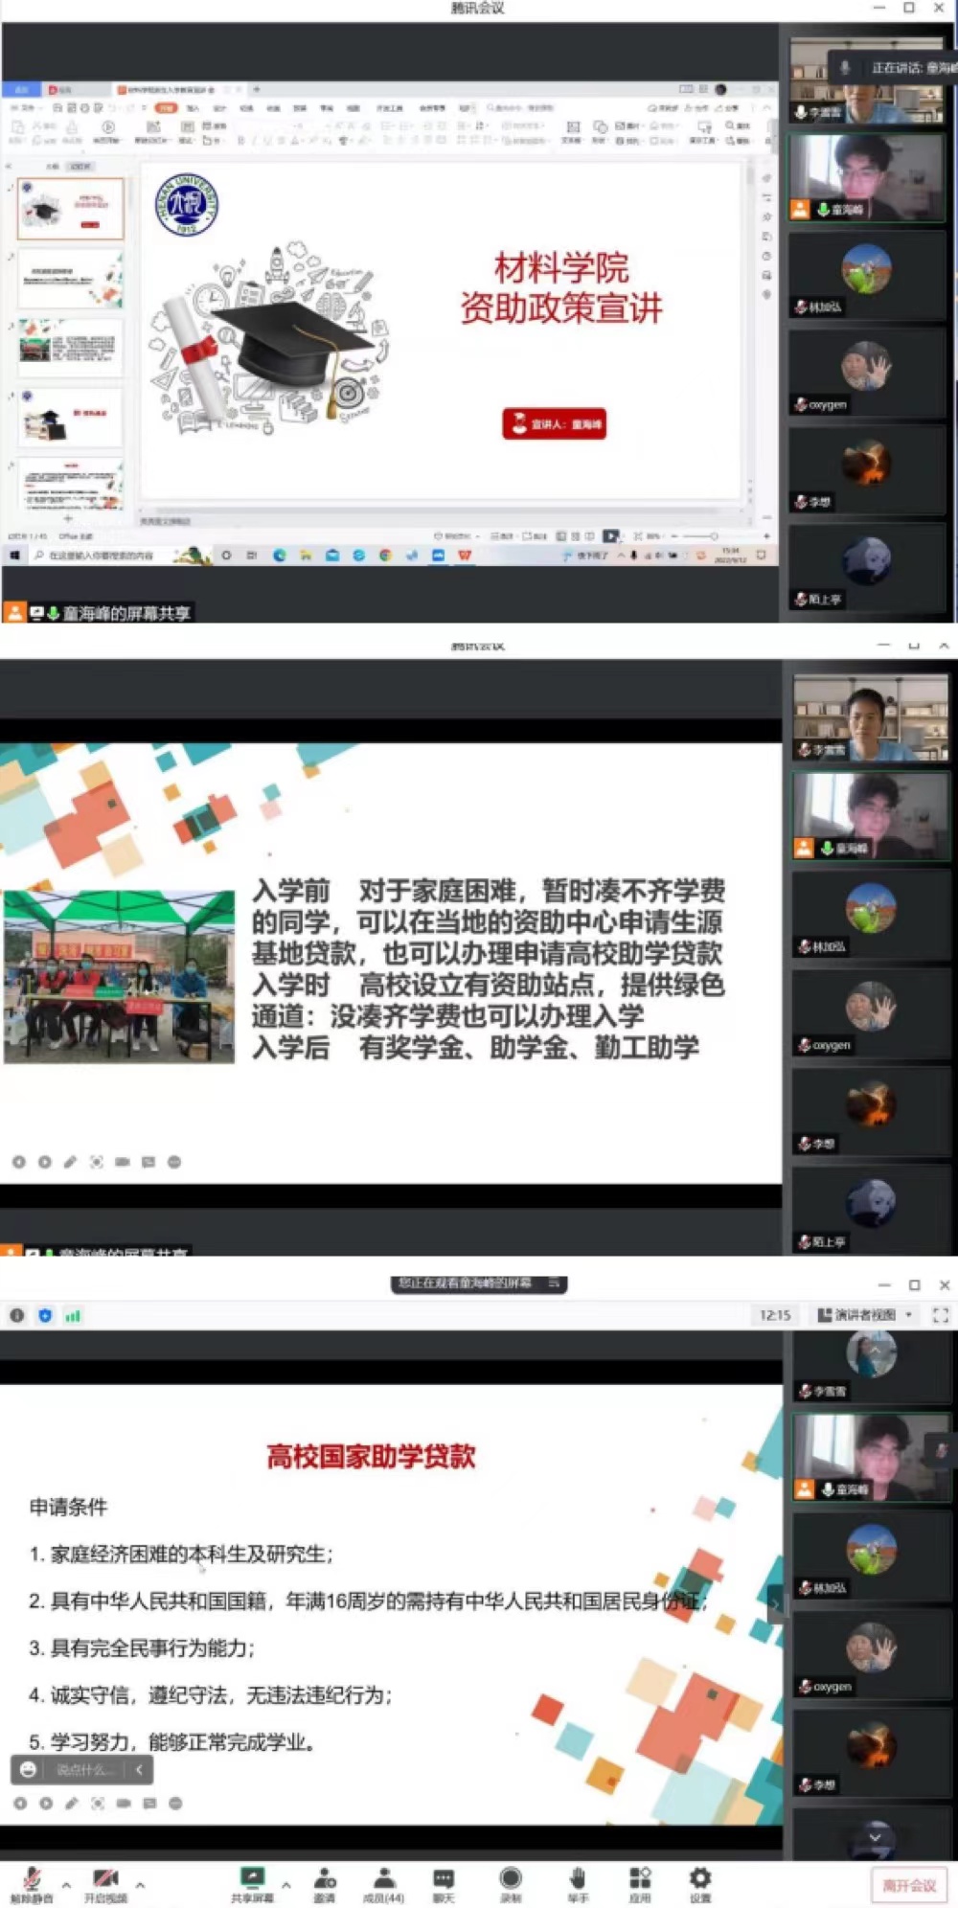Click the fullscreen icon next to 演讲者视图

pyautogui.click(x=940, y=1315)
